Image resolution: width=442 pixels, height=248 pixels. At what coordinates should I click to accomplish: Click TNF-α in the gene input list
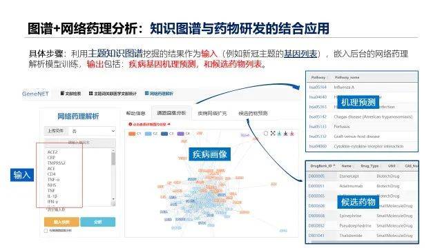(53, 180)
